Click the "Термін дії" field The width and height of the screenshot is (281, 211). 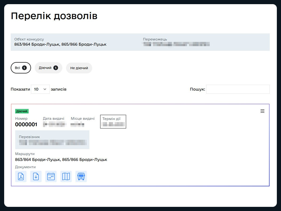(x=113, y=122)
